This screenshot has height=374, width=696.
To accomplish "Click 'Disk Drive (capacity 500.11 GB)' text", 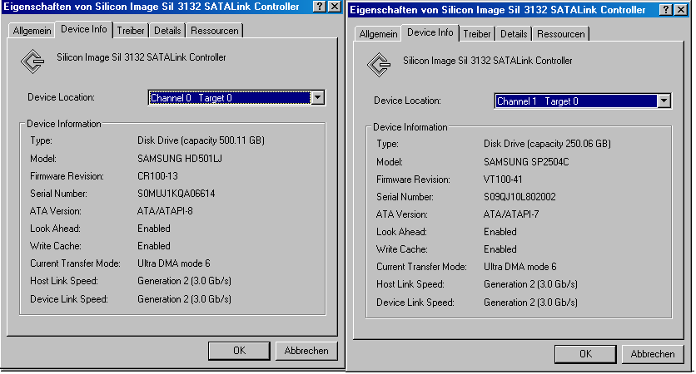I will pyautogui.click(x=201, y=140).
